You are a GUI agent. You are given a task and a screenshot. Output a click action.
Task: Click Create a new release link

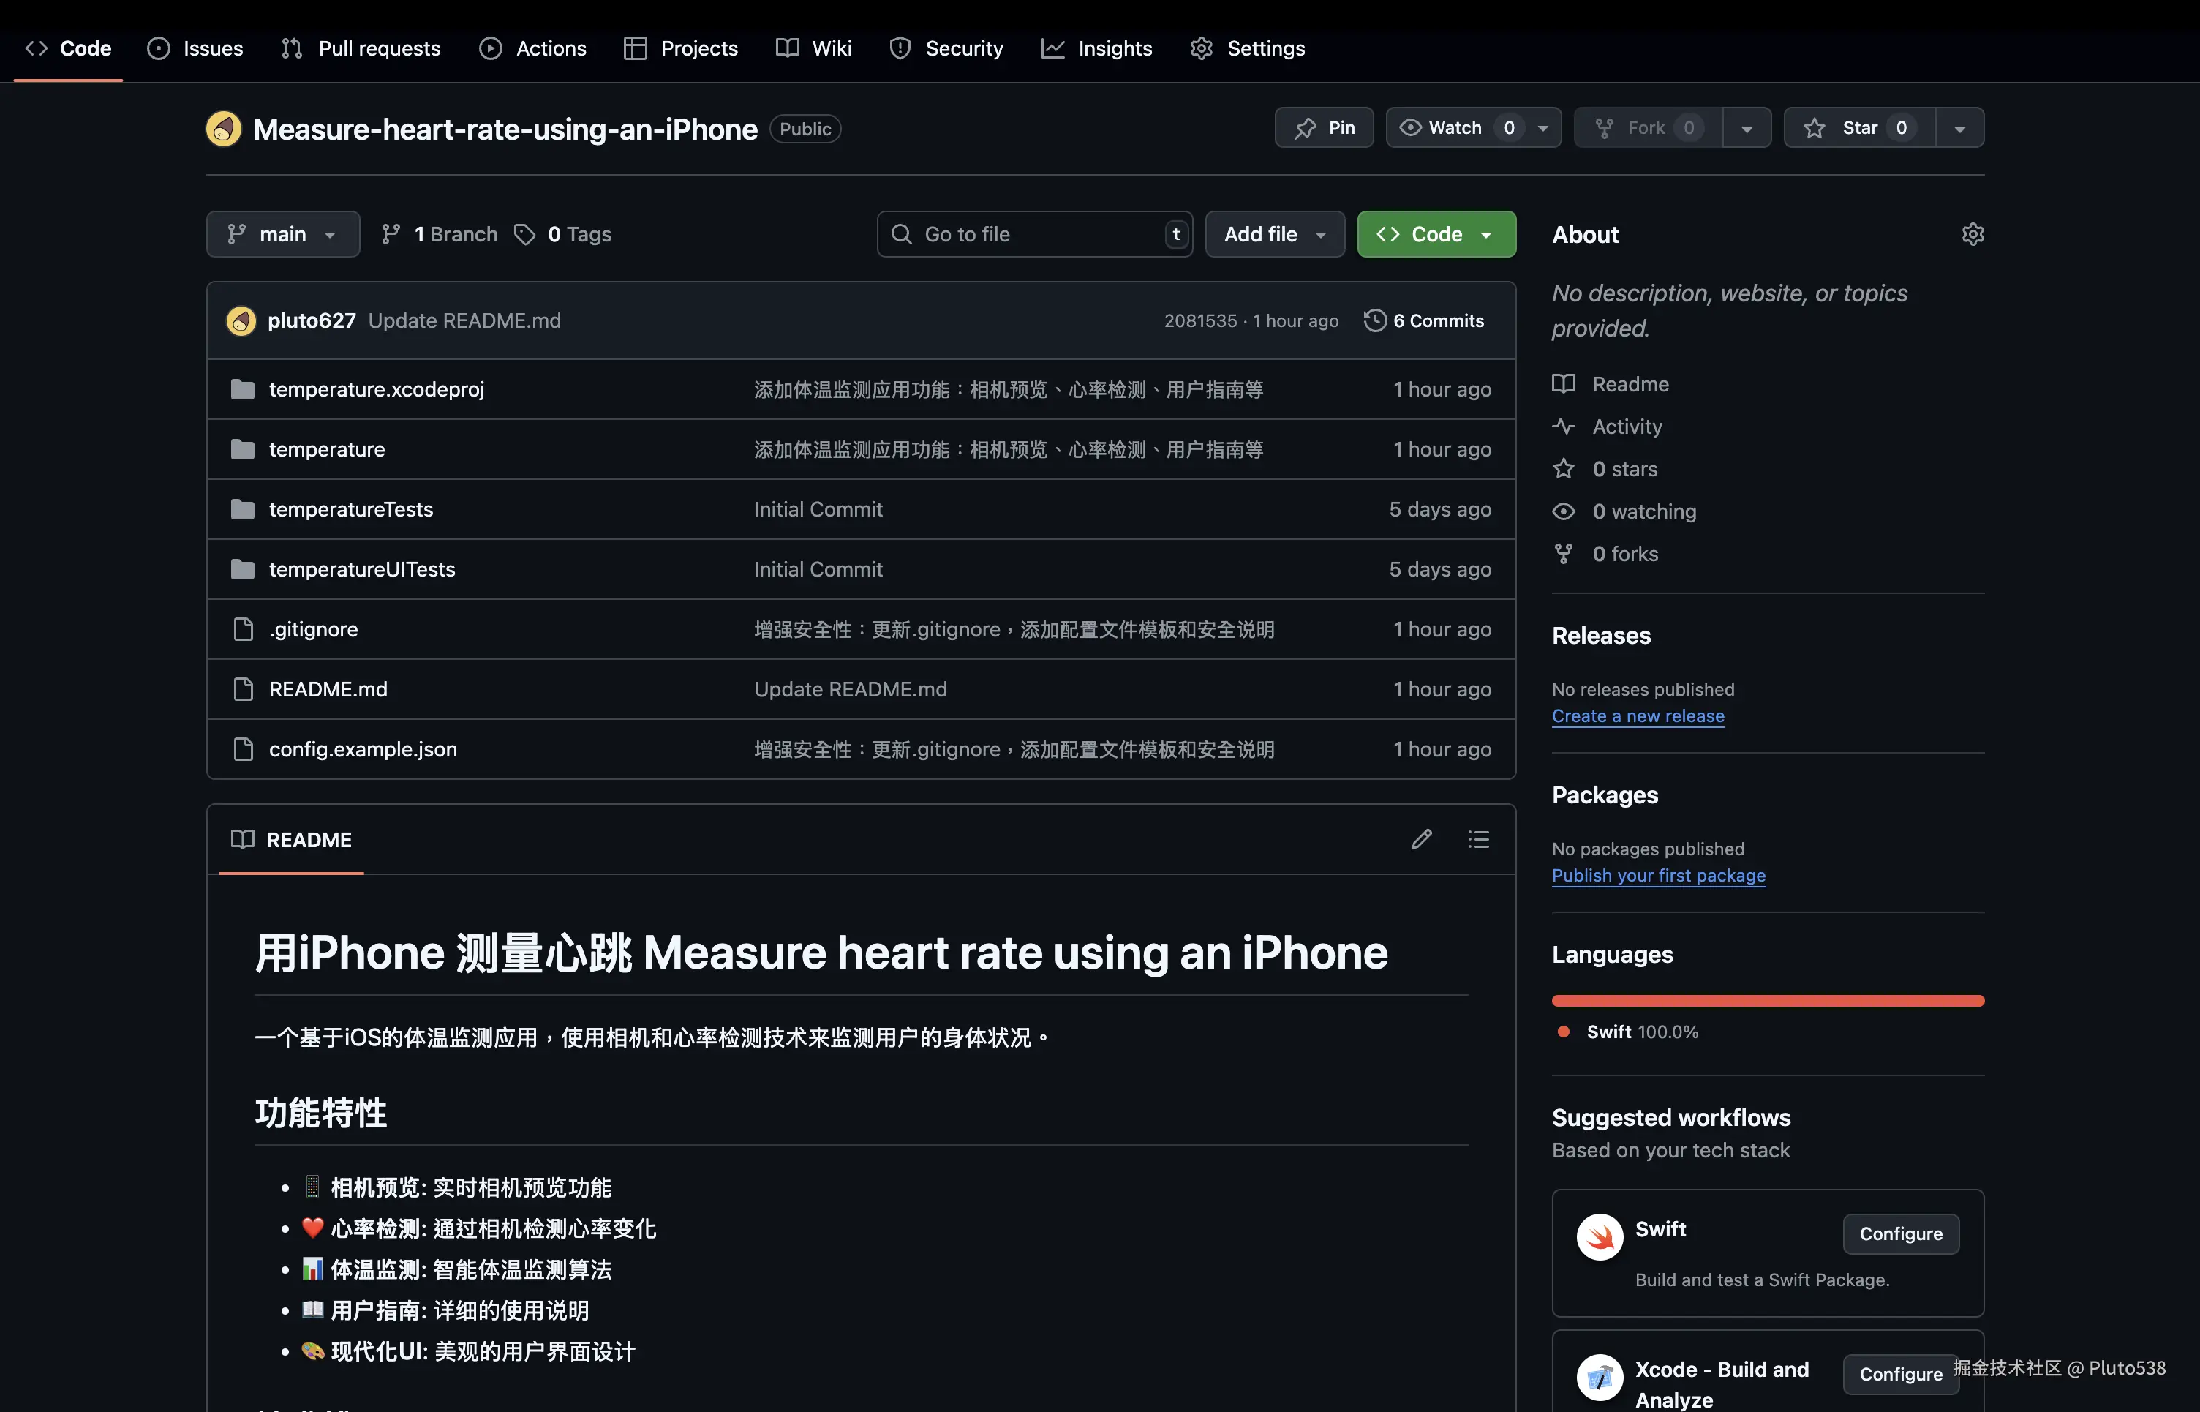coord(1637,716)
